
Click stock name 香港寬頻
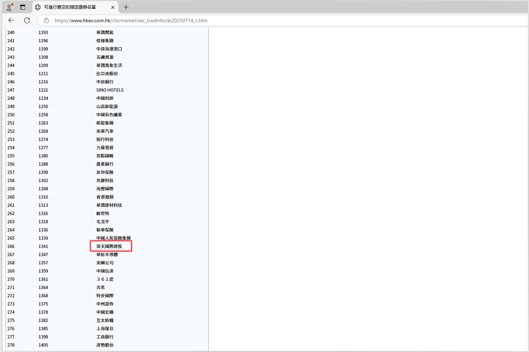pos(105,197)
